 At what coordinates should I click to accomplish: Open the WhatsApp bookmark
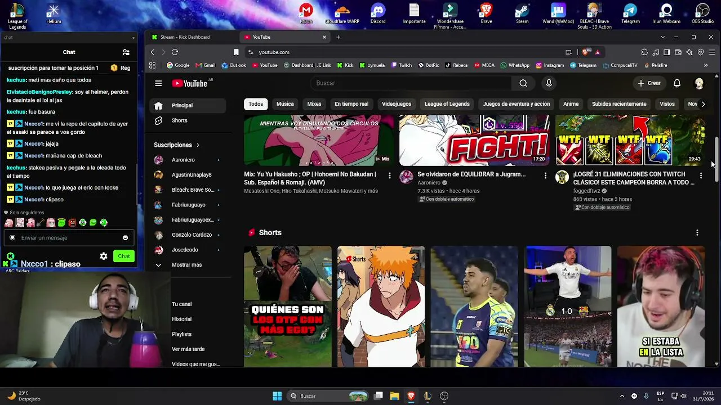tap(515, 65)
